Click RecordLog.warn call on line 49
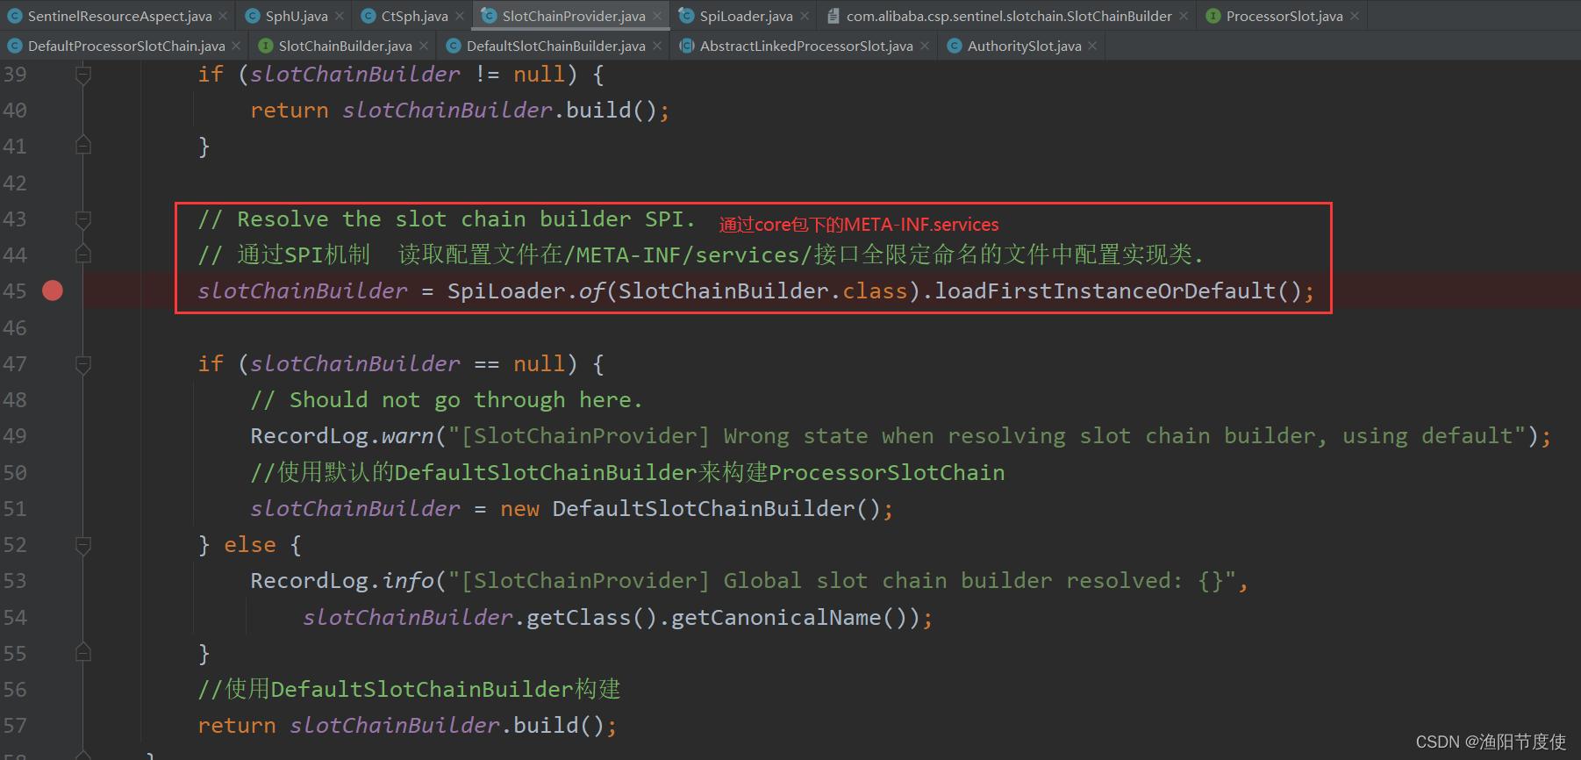The height and width of the screenshot is (760, 1581). tap(341, 436)
